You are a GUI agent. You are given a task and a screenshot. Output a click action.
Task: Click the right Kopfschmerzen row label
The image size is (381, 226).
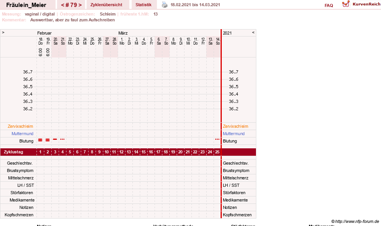tap(237, 215)
